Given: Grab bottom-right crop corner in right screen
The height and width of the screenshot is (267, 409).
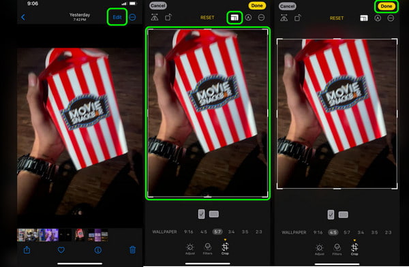Looking at the screenshot, I should pyautogui.click(x=395, y=187).
